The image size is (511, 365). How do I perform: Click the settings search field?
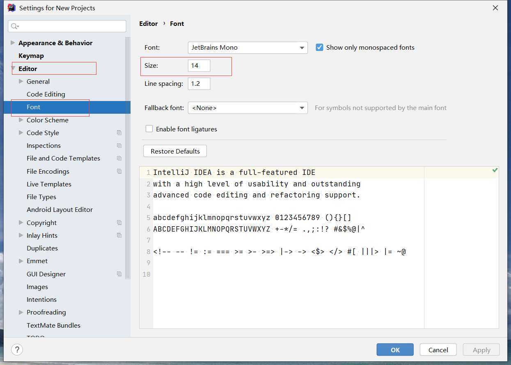[67, 26]
